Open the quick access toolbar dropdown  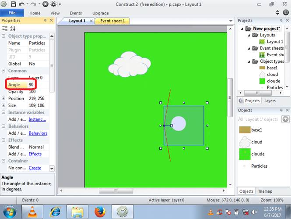(60, 4)
